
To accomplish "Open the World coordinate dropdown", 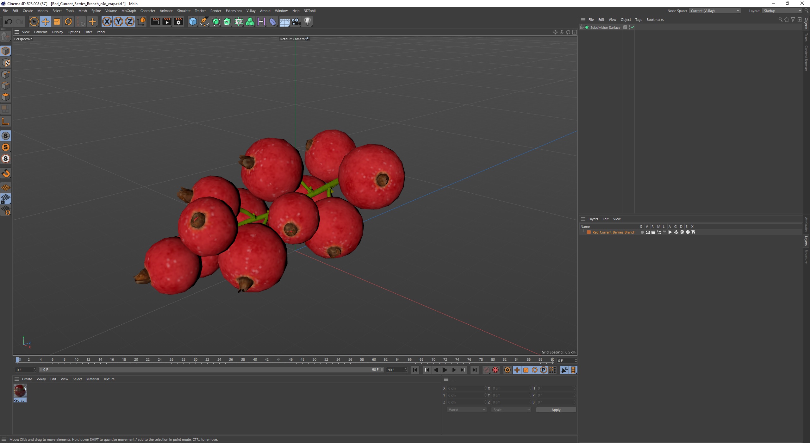I will tap(466, 410).
